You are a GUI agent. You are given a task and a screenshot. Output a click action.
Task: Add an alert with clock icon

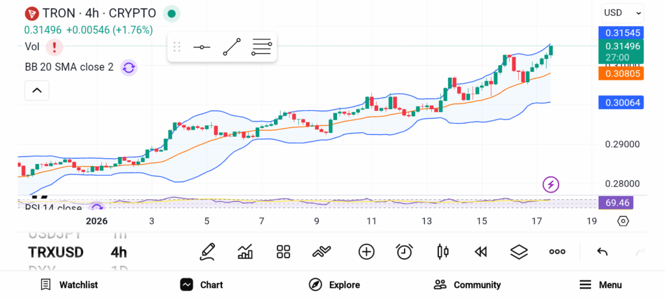[x=405, y=252]
